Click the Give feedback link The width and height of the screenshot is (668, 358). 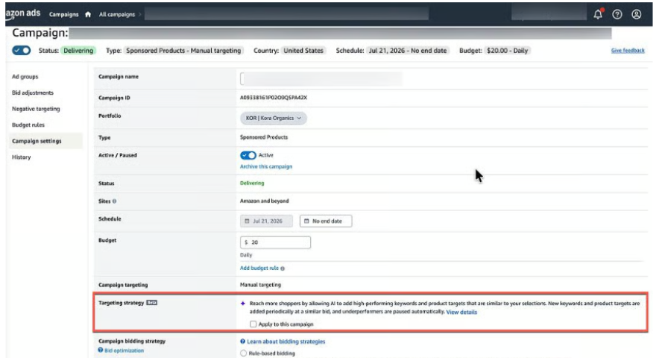(628, 51)
